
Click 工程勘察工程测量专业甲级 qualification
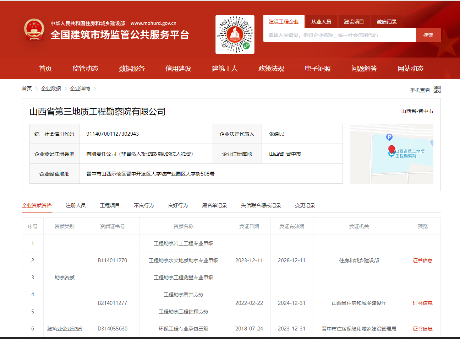(184, 278)
